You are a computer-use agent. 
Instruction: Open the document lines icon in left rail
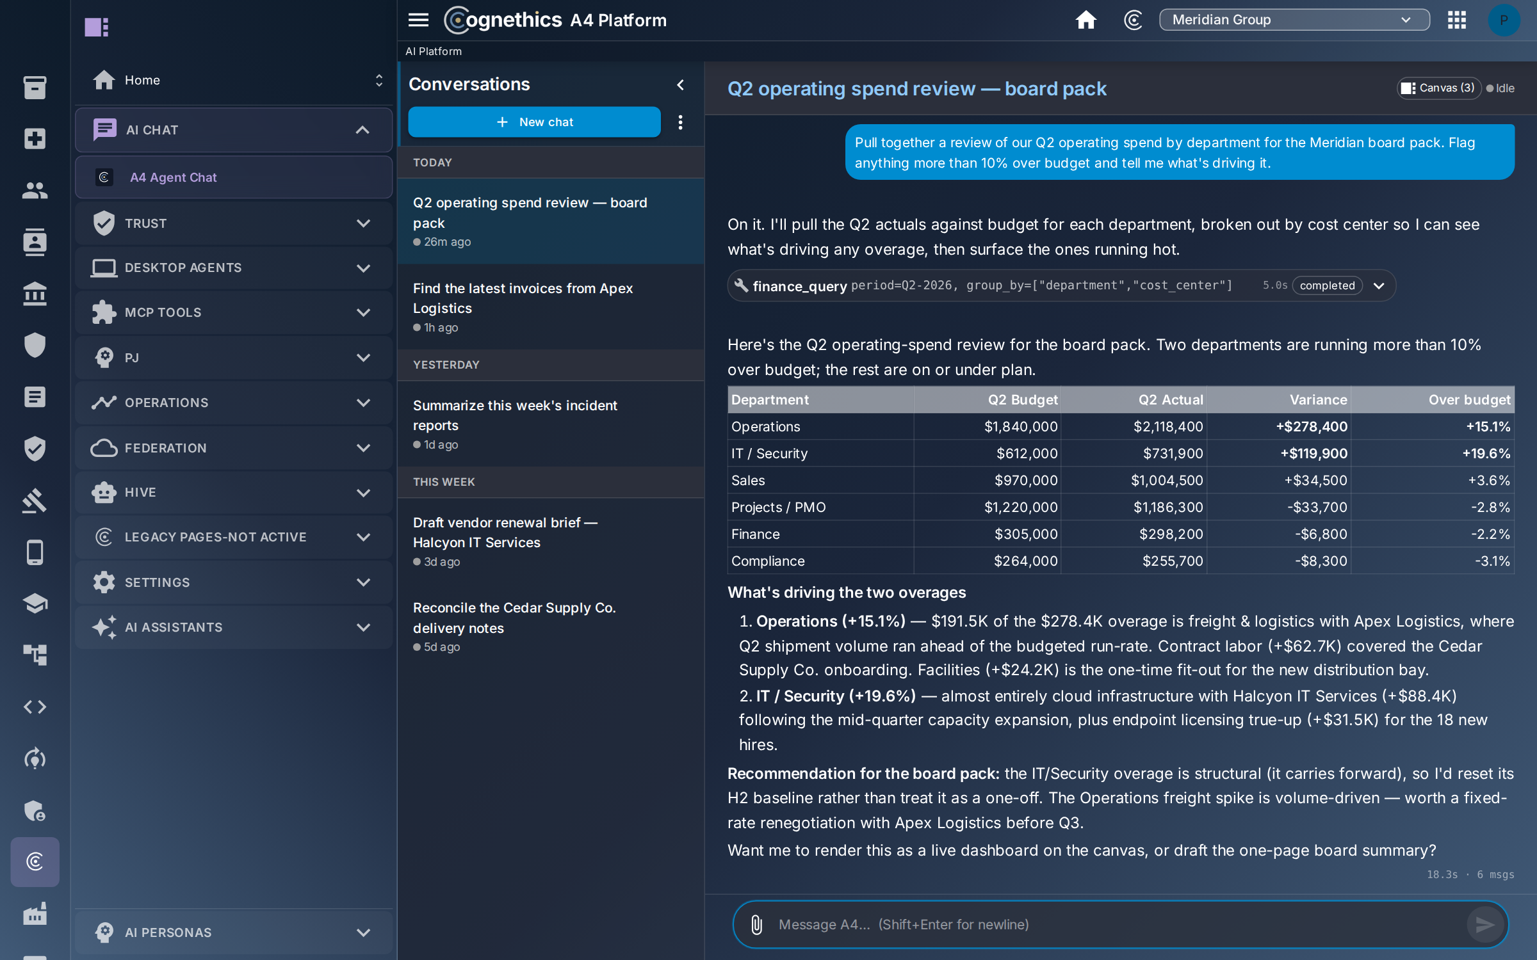[35, 397]
